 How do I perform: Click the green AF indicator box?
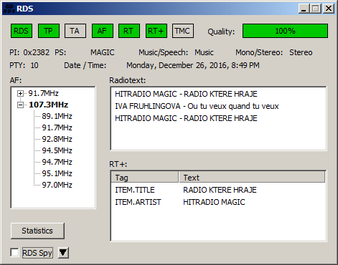[103, 31]
